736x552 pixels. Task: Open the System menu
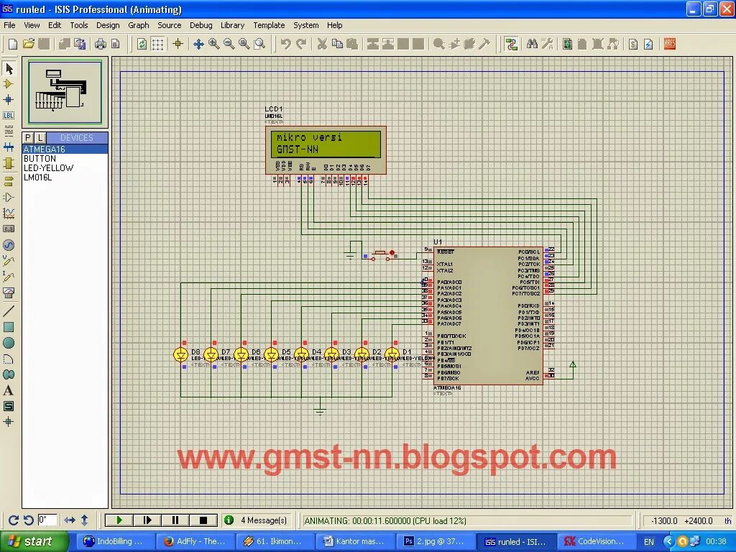pos(306,25)
